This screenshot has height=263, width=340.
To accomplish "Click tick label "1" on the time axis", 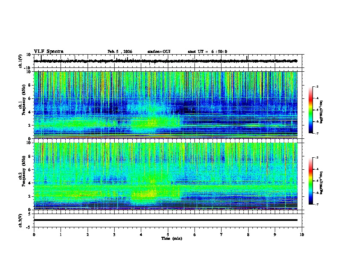I will [x=61, y=235].
